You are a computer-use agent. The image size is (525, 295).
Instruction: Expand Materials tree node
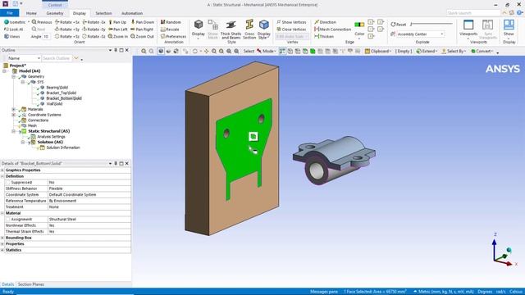coord(14,109)
